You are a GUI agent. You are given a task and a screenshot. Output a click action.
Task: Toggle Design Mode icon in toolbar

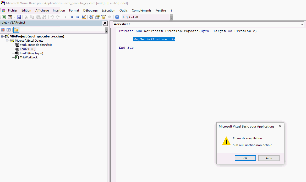point(84,17)
